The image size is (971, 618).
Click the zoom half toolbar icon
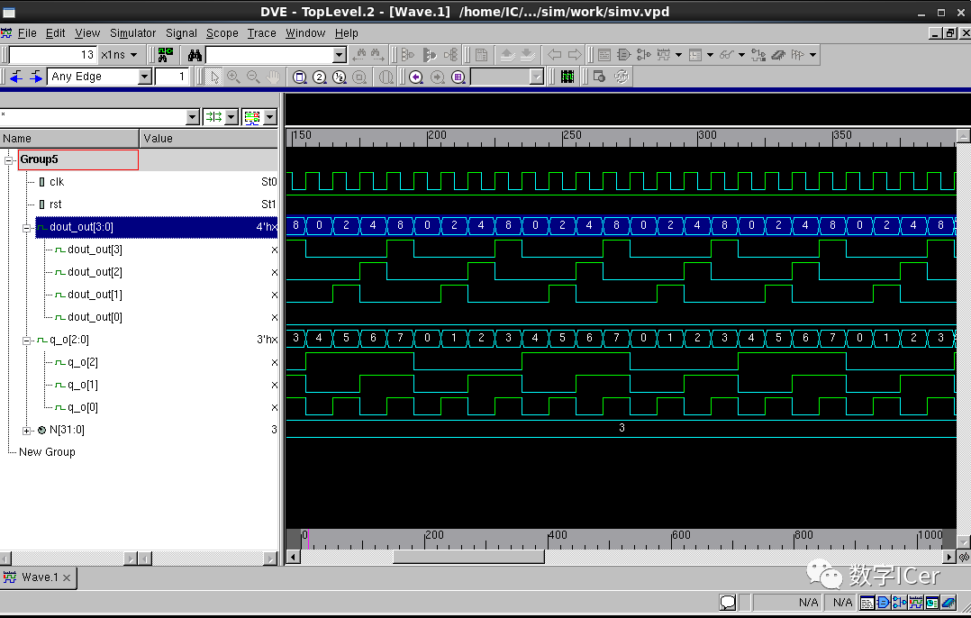coord(340,77)
